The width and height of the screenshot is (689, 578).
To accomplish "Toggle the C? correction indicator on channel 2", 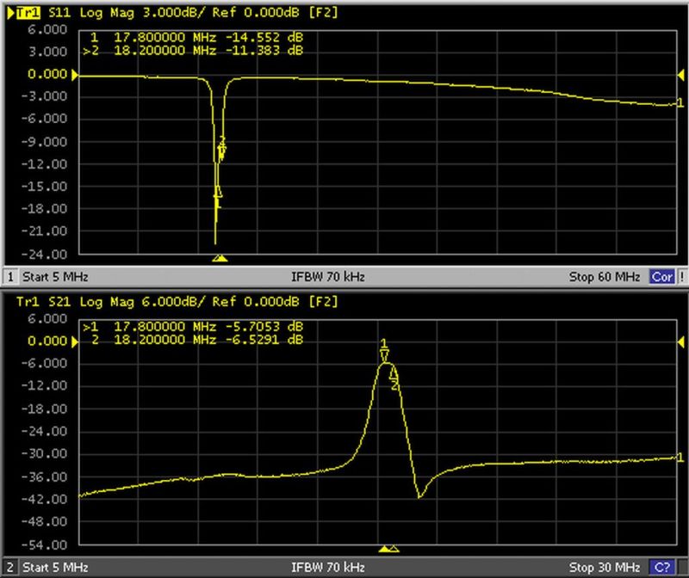I will (x=661, y=568).
